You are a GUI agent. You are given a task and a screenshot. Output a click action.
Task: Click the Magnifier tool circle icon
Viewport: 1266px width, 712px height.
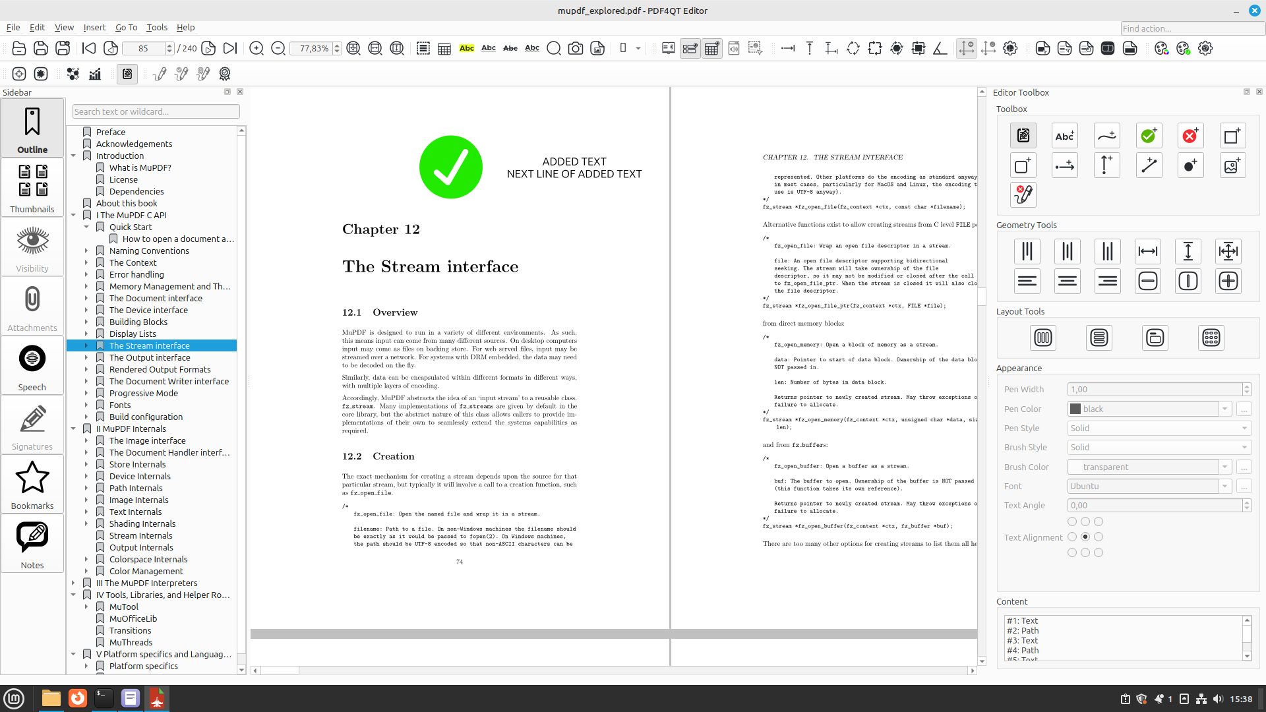[554, 48]
